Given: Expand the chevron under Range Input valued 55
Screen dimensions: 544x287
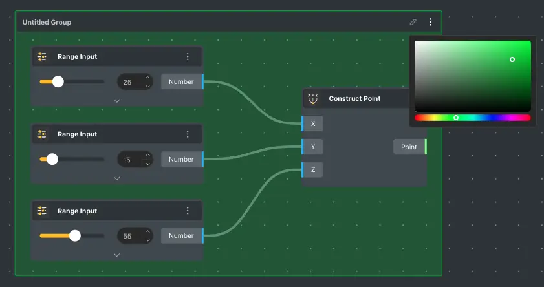Looking at the screenshot, I should 117,255.
